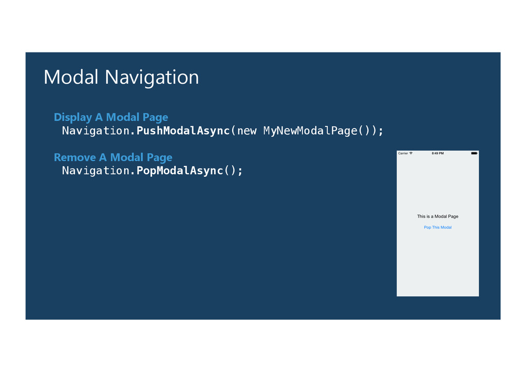Click the Wi-Fi icon in phone status bar
Viewport: 526px width, 372px height.
[411, 153]
